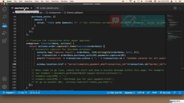Open the Window menu
The width and height of the screenshot is (184, 103).
tap(64, 1)
